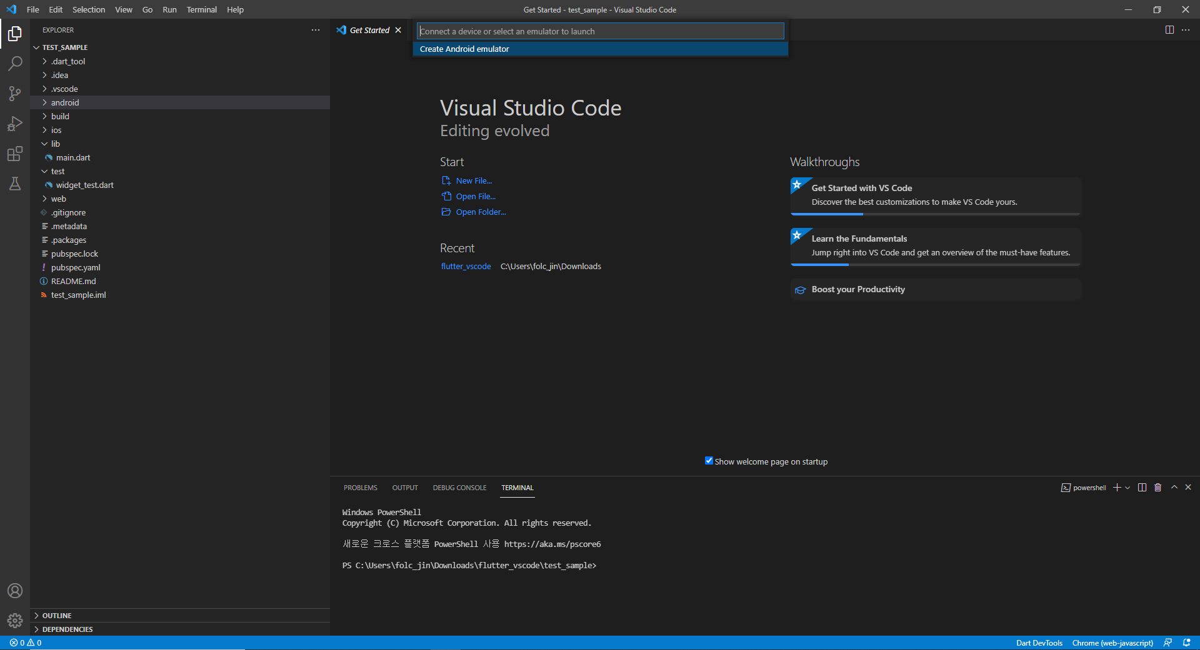
Task: Switch to the OUTPUT tab
Action: [405, 488]
